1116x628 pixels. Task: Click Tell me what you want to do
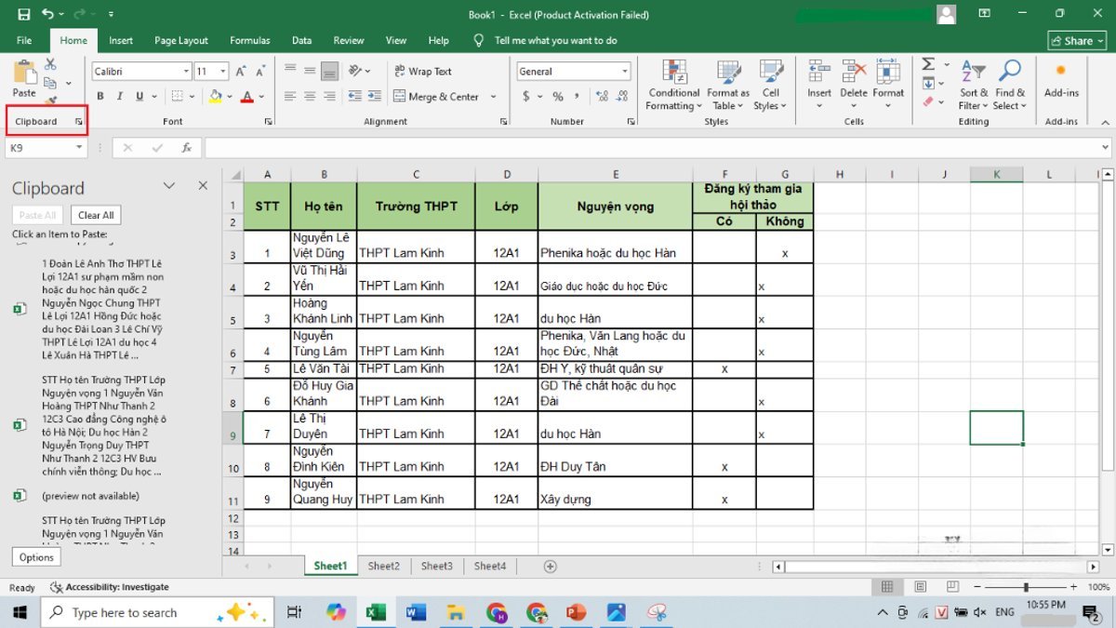tap(555, 41)
